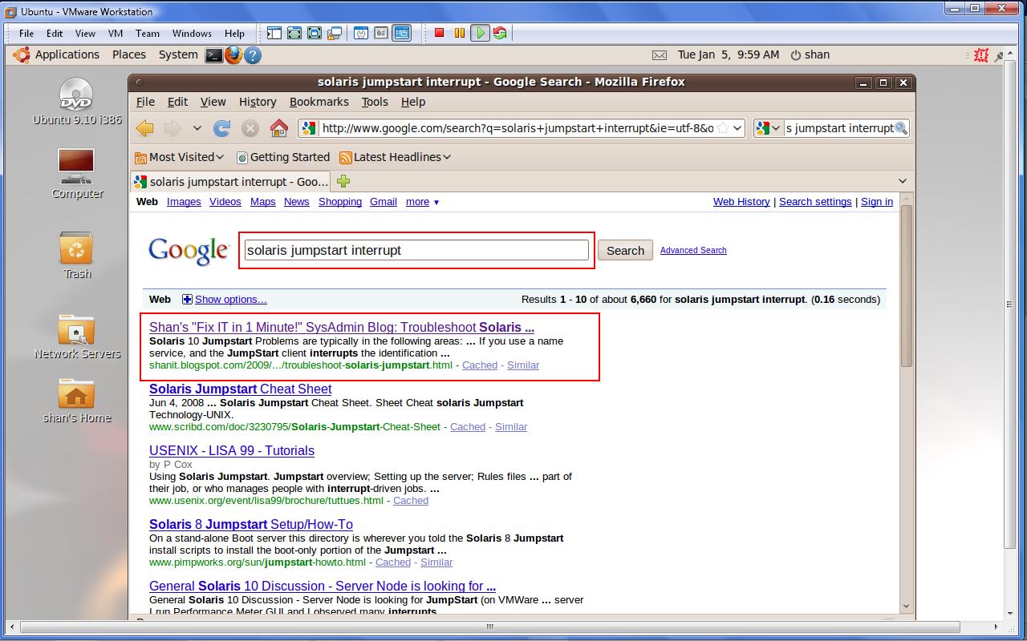This screenshot has height=641, width=1027.
Task: Open the shan's Home desktop folder
Action: 77,401
